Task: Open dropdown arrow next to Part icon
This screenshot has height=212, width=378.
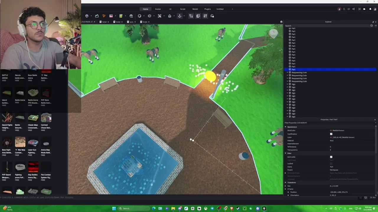Action: (91, 16)
